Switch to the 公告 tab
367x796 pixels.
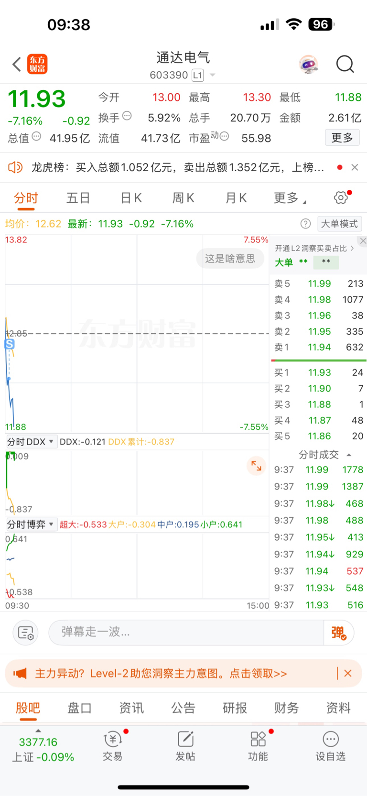click(183, 708)
